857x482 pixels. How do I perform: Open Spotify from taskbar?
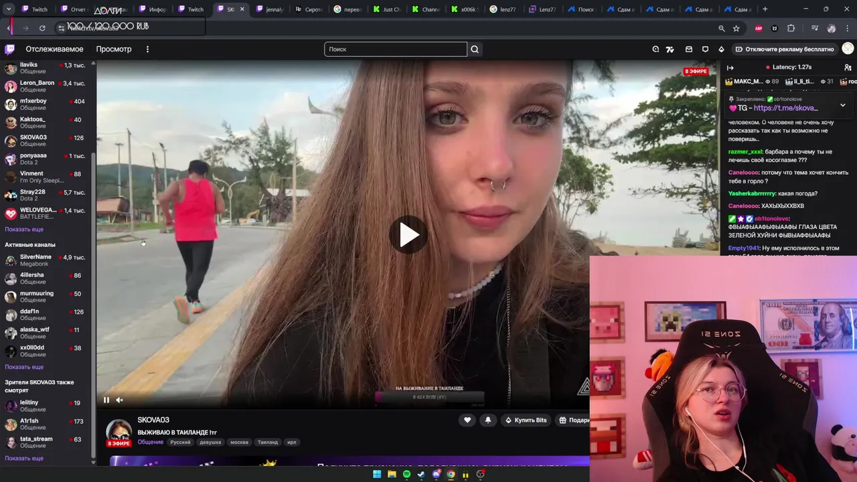coord(406,475)
